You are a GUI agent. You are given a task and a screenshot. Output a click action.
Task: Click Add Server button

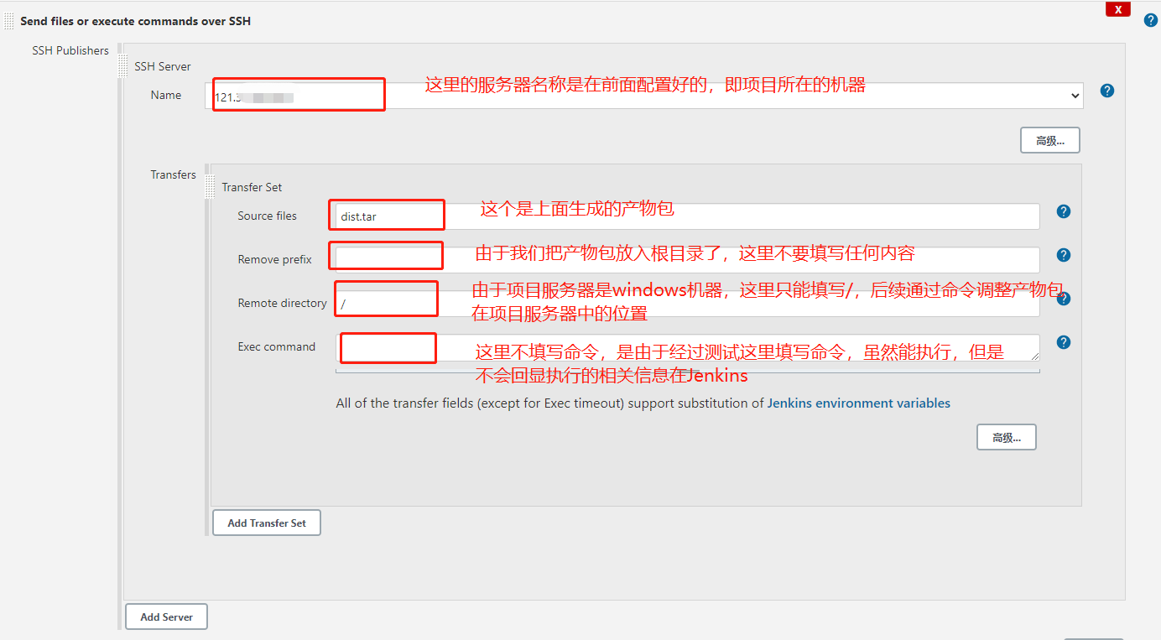pos(166,617)
